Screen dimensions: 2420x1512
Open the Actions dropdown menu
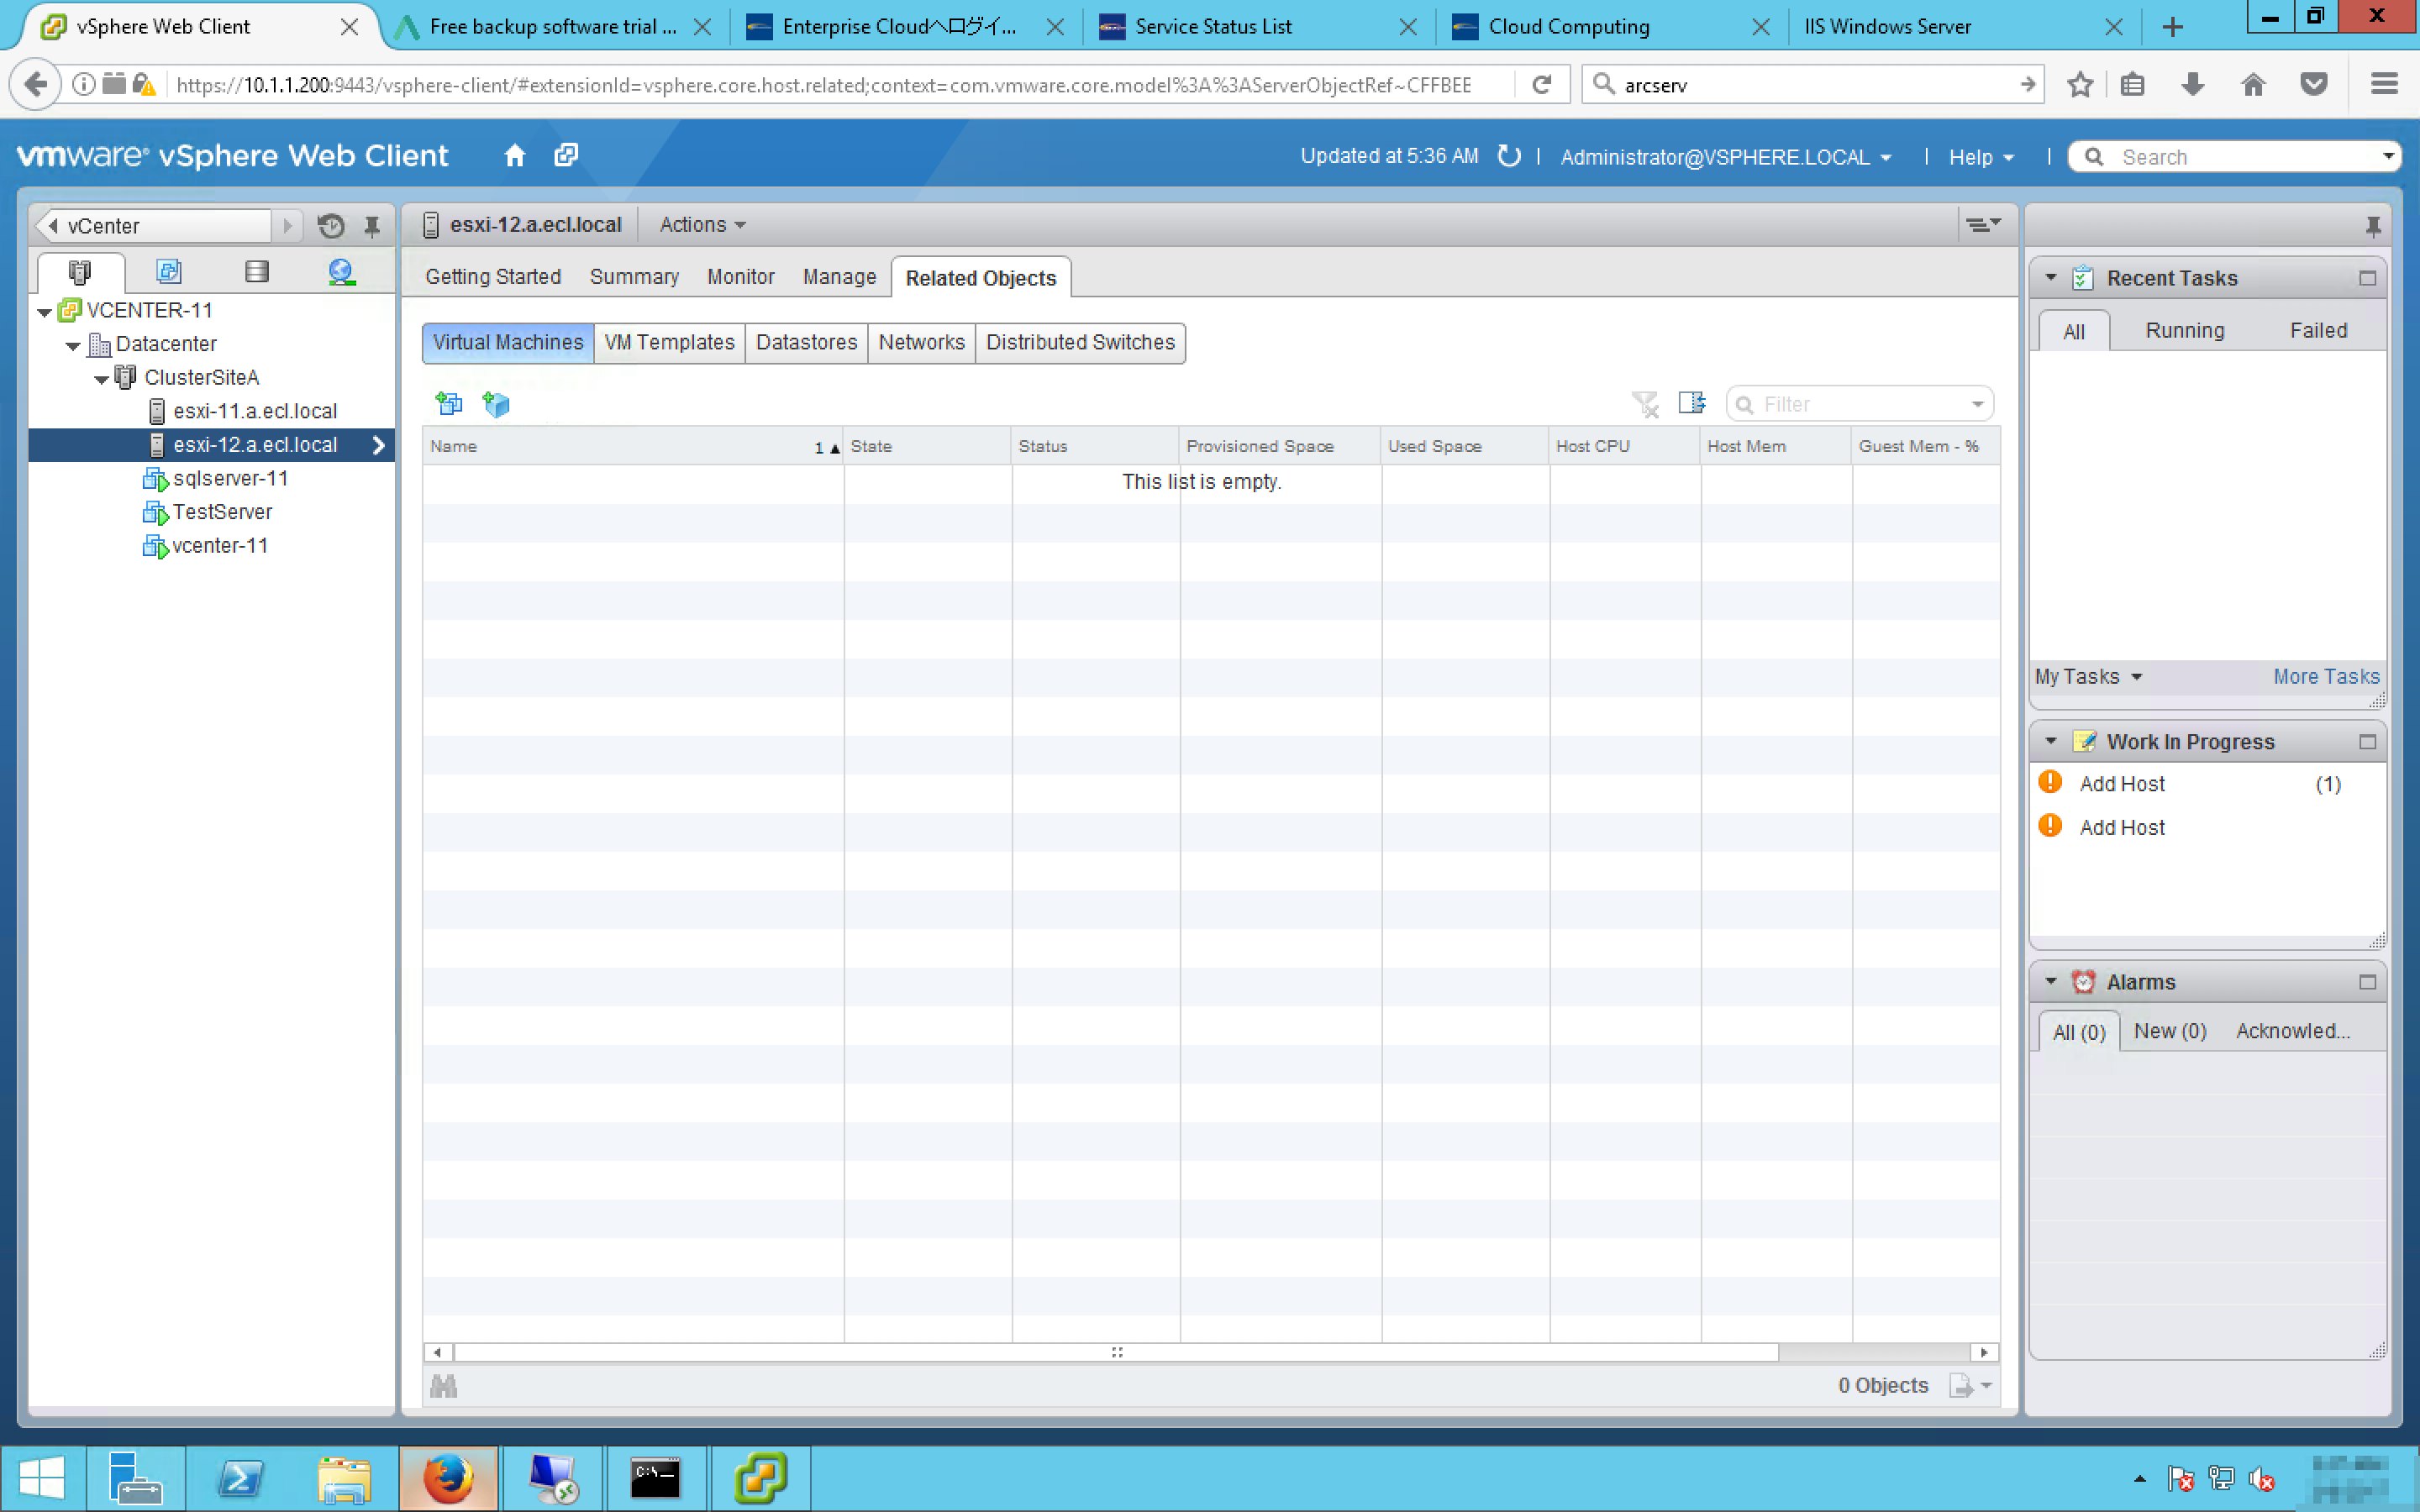(x=702, y=225)
